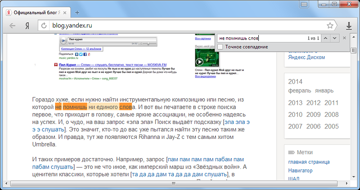Reload the page with the refresh icon
Viewport: 360px width, 190px height.
(x=44, y=26)
